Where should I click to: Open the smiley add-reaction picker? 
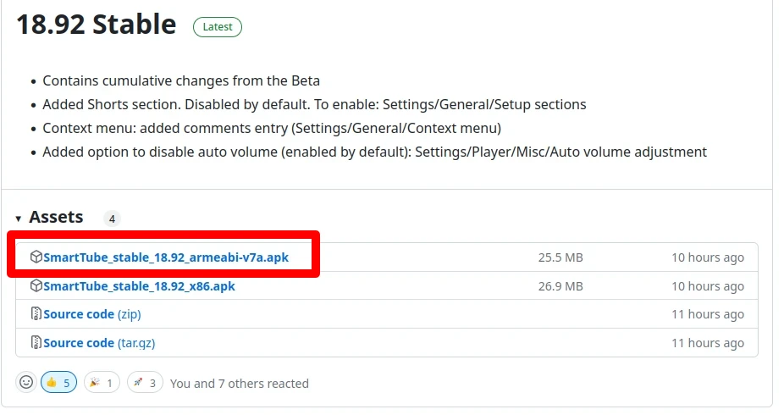26,383
